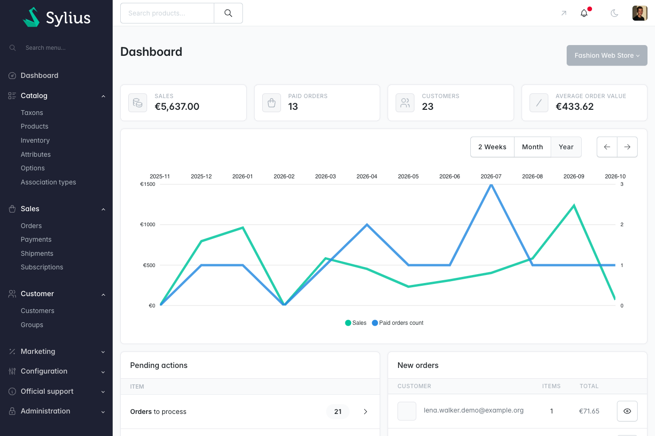Toggle Paid orders count legend item
Viewport: 655px width, 436px height.
click(398, 323)
